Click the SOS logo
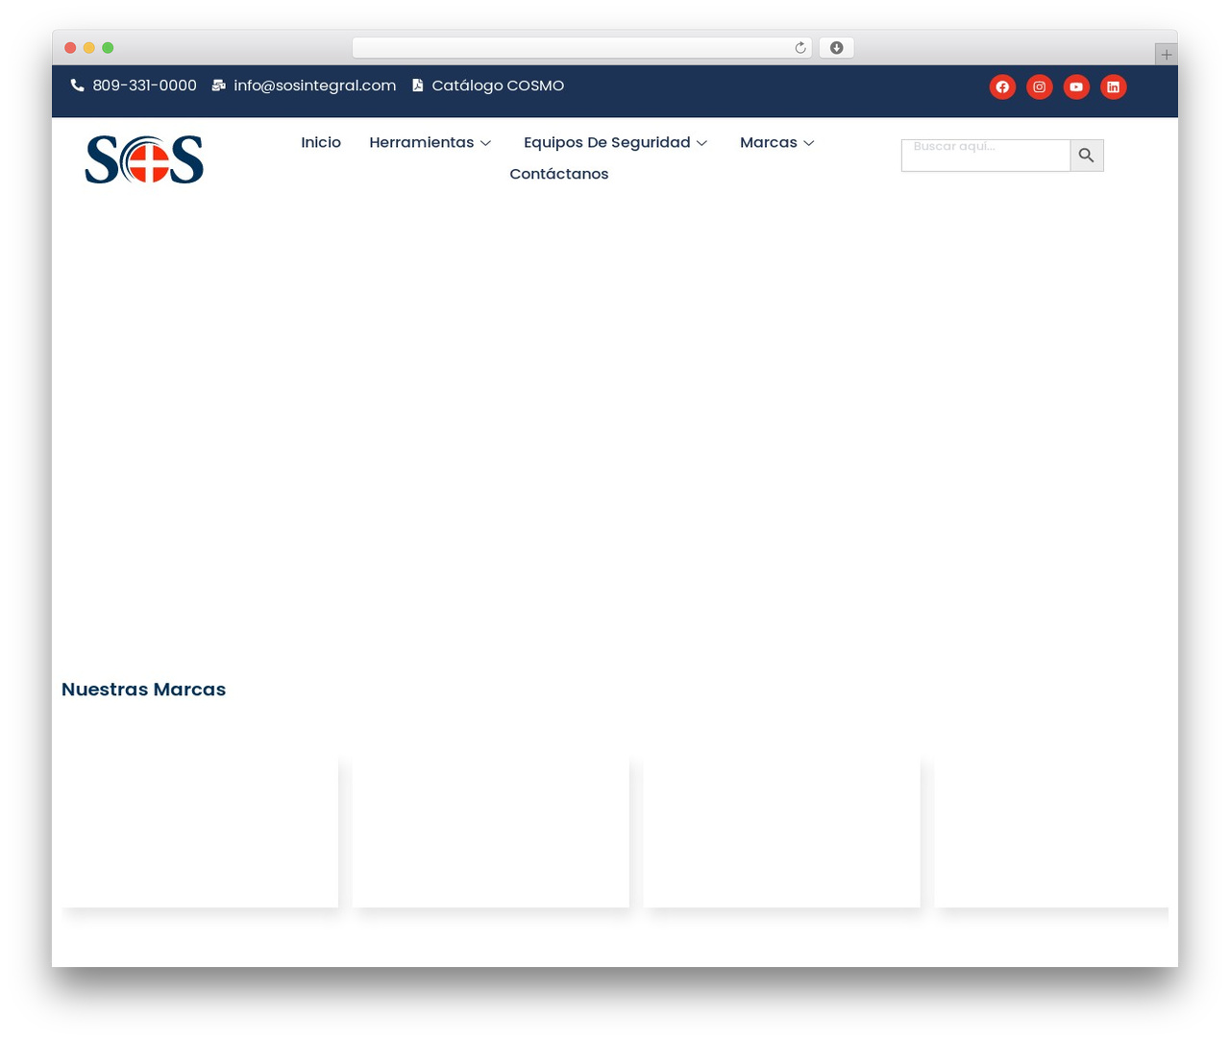1230x1041 pixels. point(144,159)
